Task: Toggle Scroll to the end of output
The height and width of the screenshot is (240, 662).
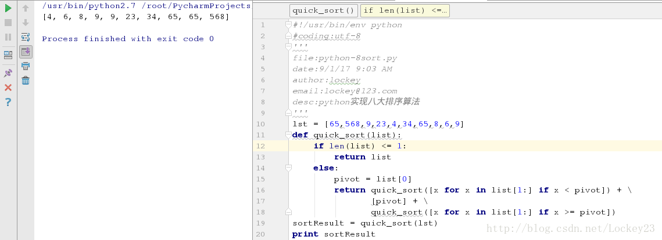Action: click(x=26, y=52)
